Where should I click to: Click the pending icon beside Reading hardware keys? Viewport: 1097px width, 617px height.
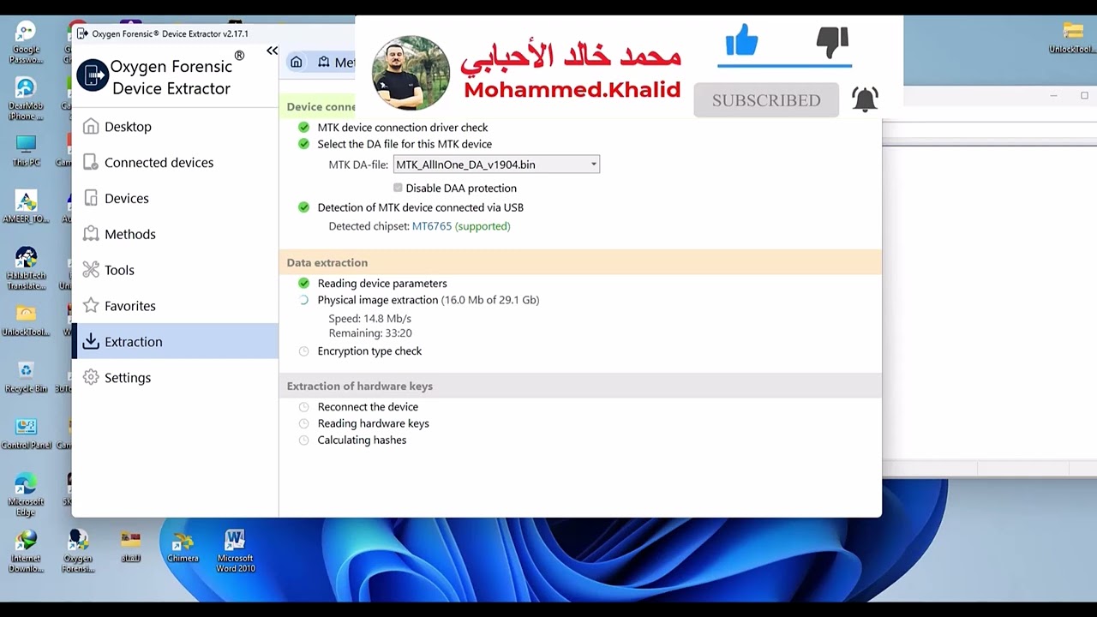click(303, 423)
